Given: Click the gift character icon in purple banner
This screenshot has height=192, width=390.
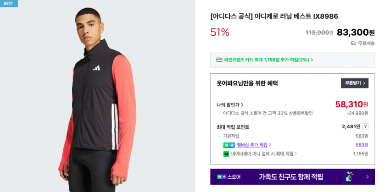Looking at the screenshot, I should [x=350, y=176].
